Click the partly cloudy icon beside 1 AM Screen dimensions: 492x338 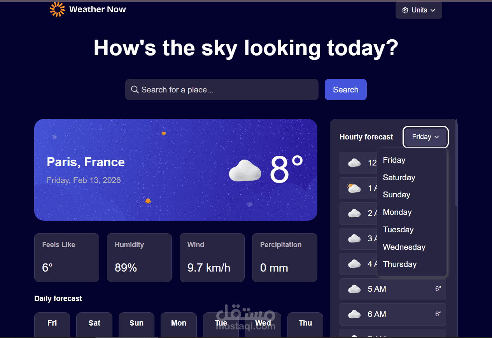[354, 188]
